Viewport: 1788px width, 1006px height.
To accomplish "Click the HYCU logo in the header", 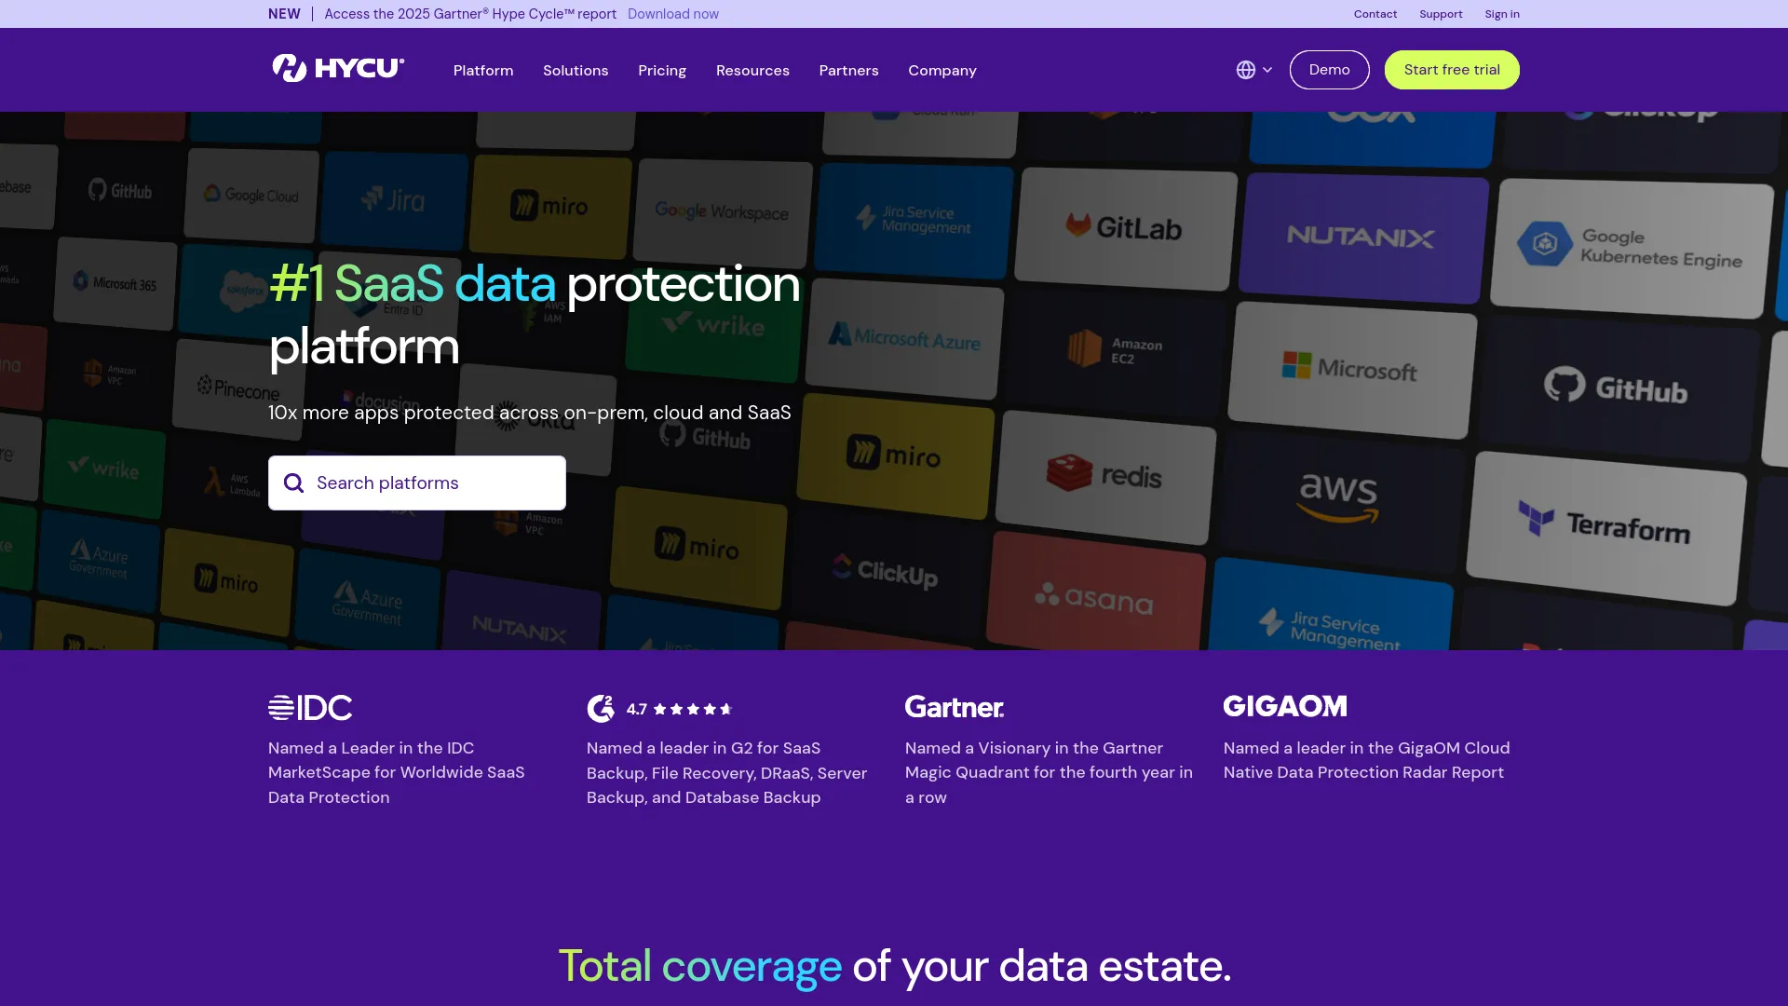I will coord(338,69).
